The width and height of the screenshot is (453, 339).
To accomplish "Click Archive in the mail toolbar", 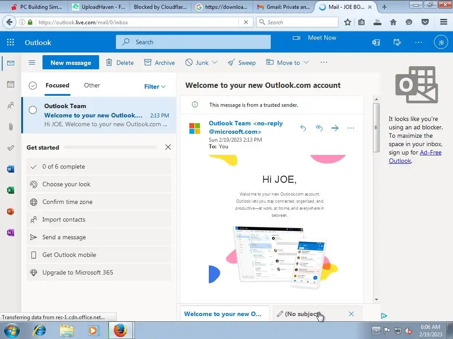I will (x=159, y=63).
